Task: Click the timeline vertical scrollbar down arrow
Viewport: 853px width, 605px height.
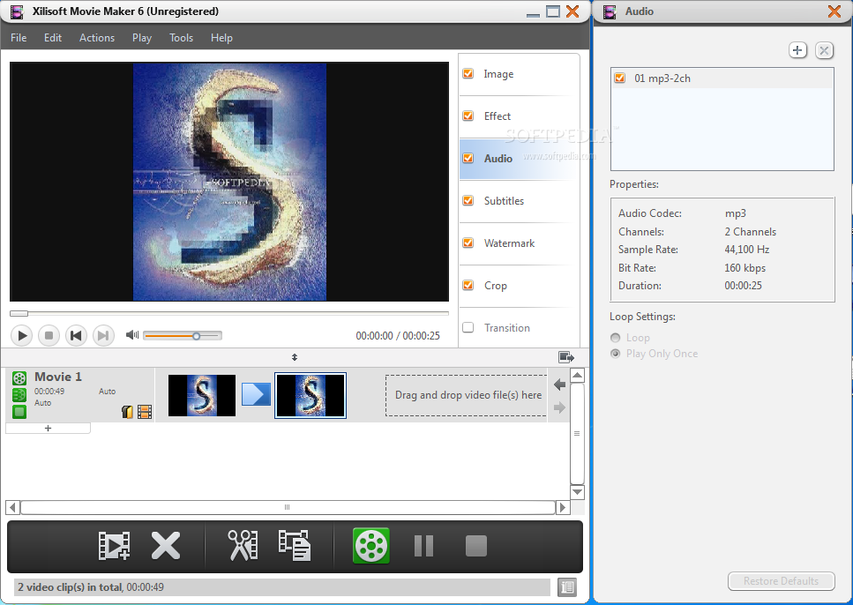Action: [577, 492]
